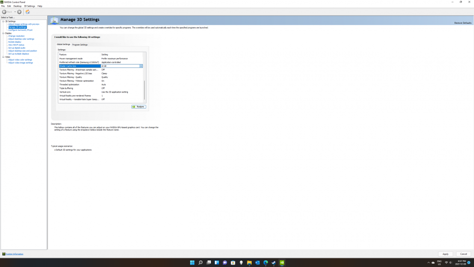Open Widgets from the taskbar
The width and height of the screenshot is (474, 267).
pyautogui.click(x=217, y=262)
